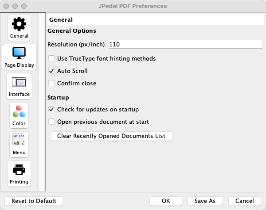The height and width of the screenshot is (210, 266).
Task: Click Clear Recently Opened Documents List
Action: coord(111,136)
